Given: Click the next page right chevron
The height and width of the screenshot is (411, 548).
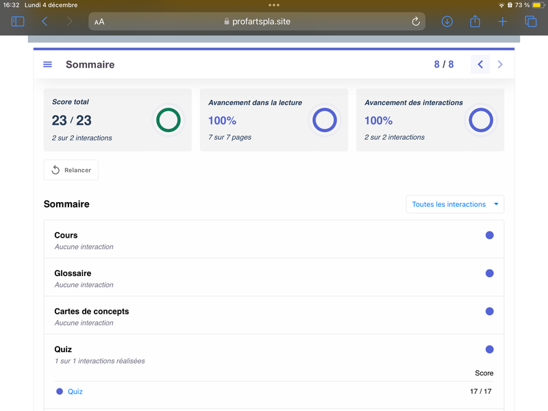Looking at the screenshot, I should pos(500,64).
